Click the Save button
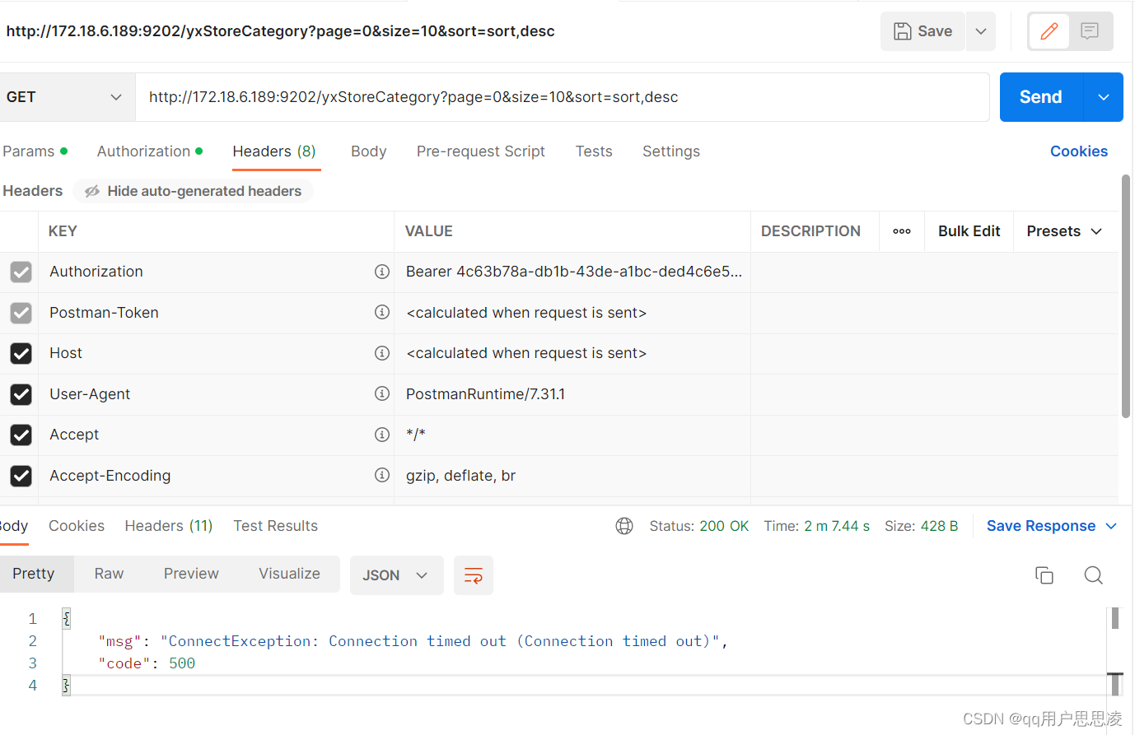This screenshot has width=1135, height=735. click(x=923, y=31)
